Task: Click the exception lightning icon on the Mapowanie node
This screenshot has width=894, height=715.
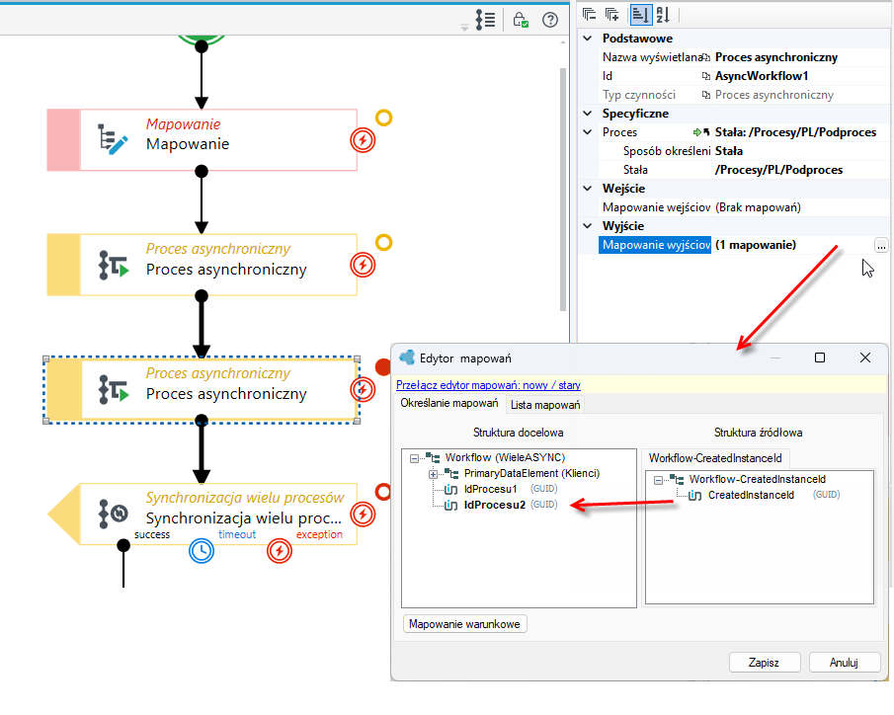Action: tap(363, 140)
